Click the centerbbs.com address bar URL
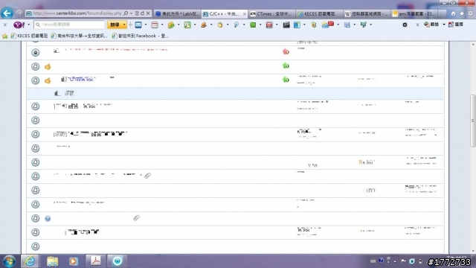The image size is (476, 268). [x=77, y=13]
